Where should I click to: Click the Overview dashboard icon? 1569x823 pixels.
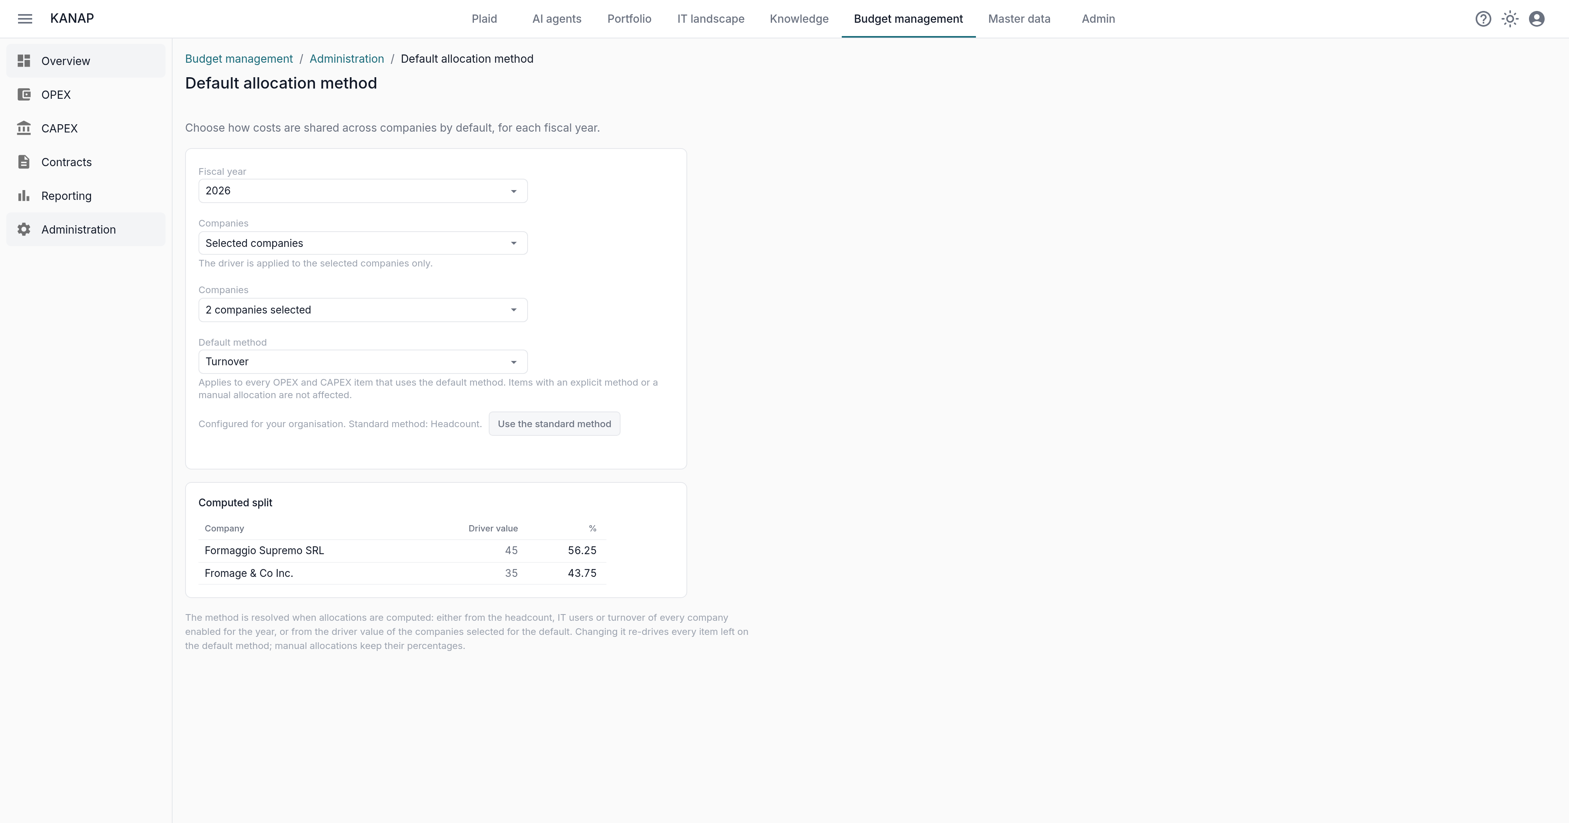pos(24,61)
